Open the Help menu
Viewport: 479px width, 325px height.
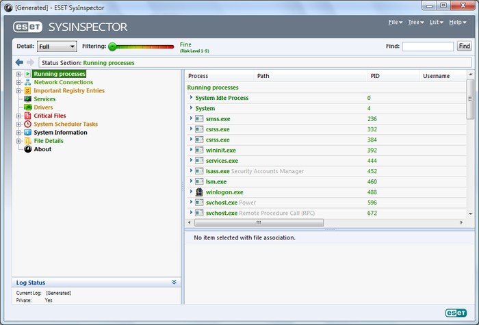coord(457,23)
